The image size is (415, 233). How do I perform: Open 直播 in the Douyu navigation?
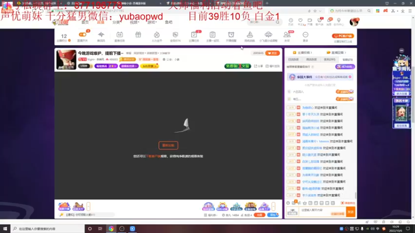pos(101,22)
